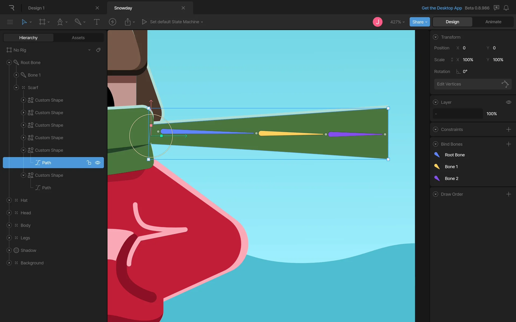Open the hamburger menu icon
516x322 pixels.
(10, 22)
